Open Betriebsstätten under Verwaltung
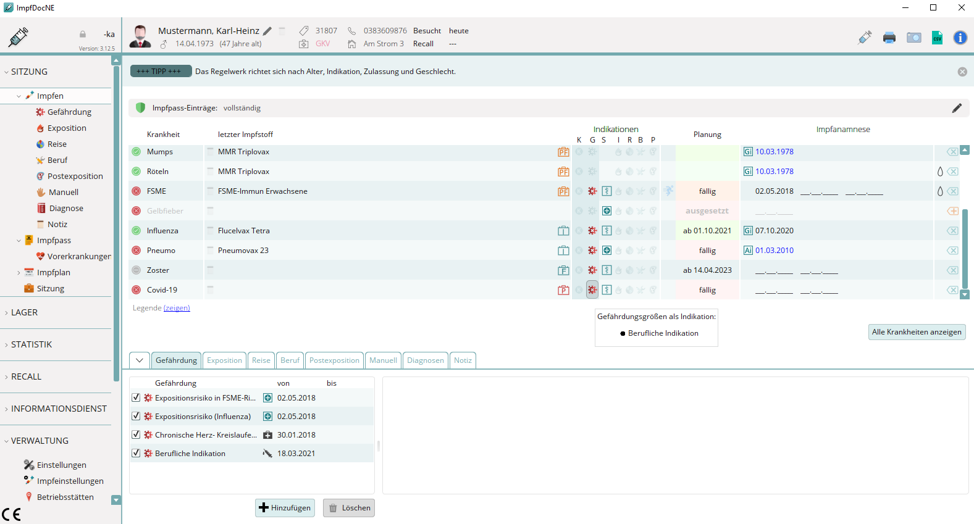 65,497
